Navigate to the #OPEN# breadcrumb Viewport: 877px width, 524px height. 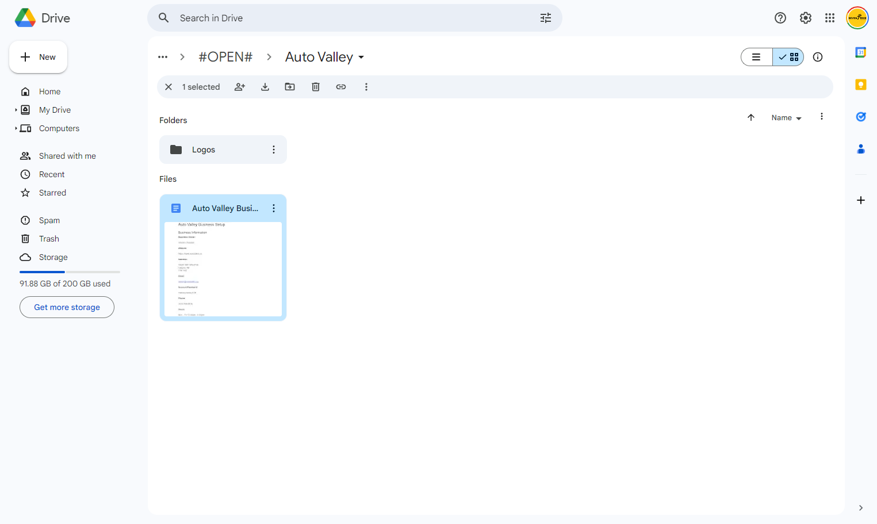(225, 57)
